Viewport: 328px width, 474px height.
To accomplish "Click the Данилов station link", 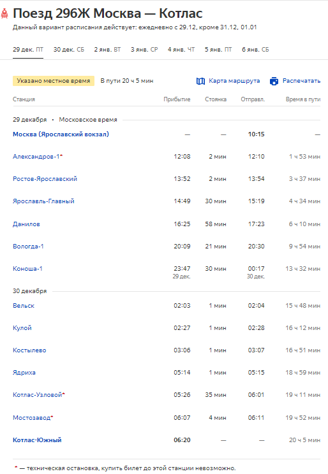I will (26, 224).
